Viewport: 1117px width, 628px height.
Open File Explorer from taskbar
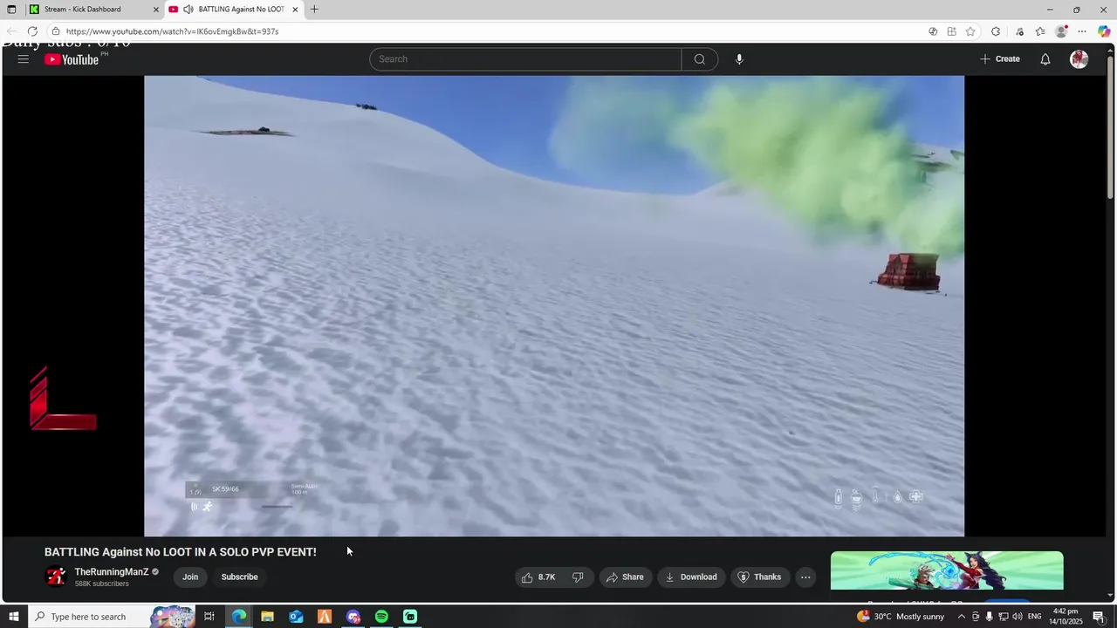coord(268,617)
